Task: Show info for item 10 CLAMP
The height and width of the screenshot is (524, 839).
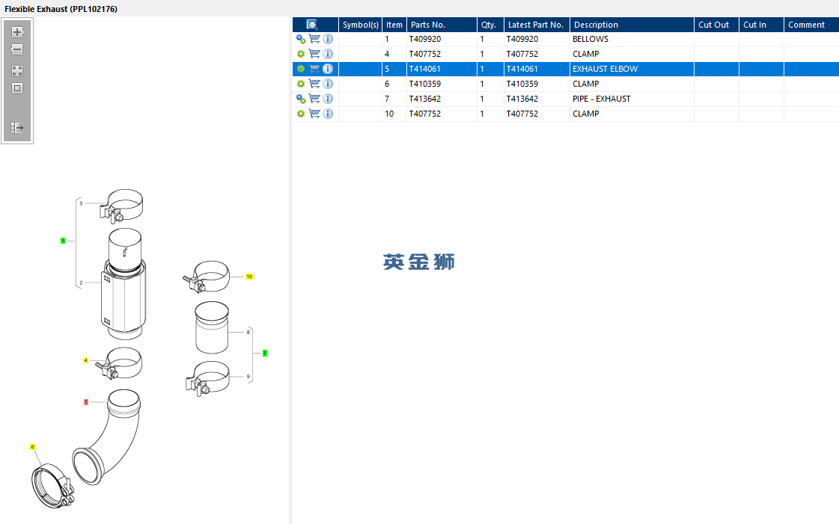Action: coord(328,114)
